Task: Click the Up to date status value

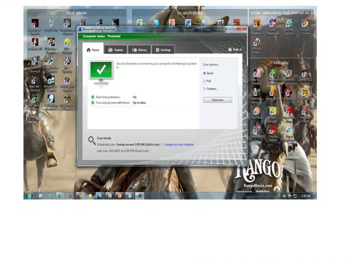Action: pos(139,103)
